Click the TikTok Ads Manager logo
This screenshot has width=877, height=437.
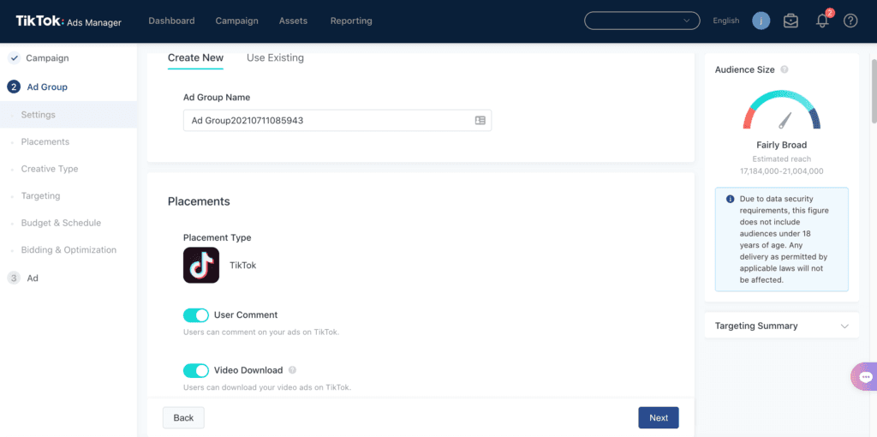69,21
